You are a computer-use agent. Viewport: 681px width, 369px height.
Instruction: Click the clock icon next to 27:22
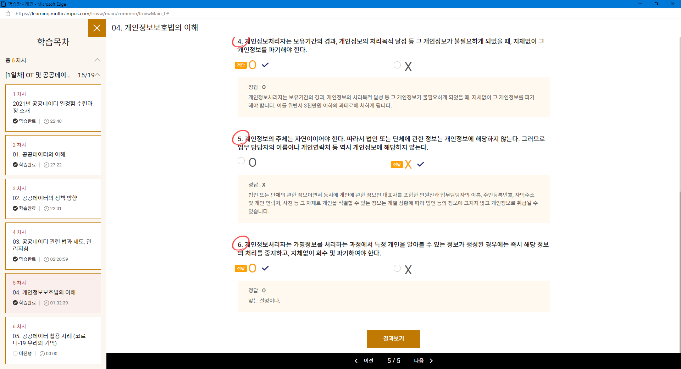46,165
